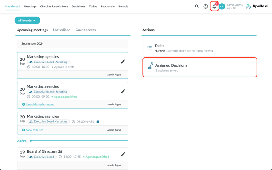Open the Assigned Decisions card
Viewport: 272px width, 170px height.
pyautogui.click(x=200, y=67)
